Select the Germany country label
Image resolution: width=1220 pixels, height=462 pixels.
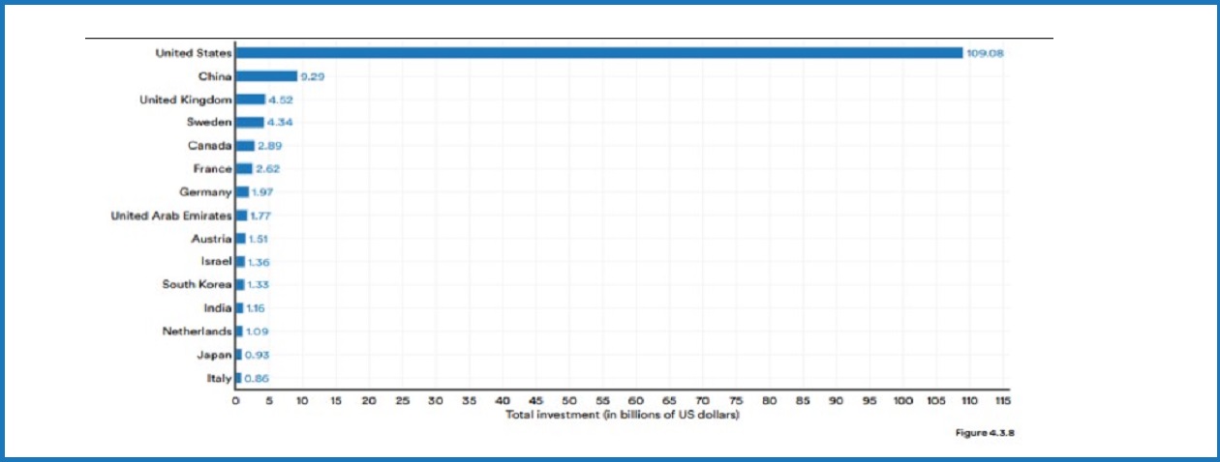point(205,192)
